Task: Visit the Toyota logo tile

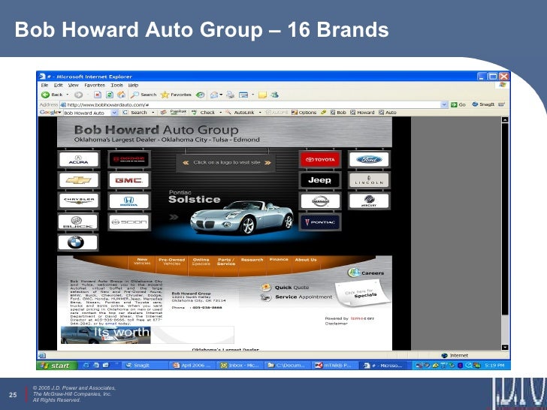Action: tap(320, 160)
